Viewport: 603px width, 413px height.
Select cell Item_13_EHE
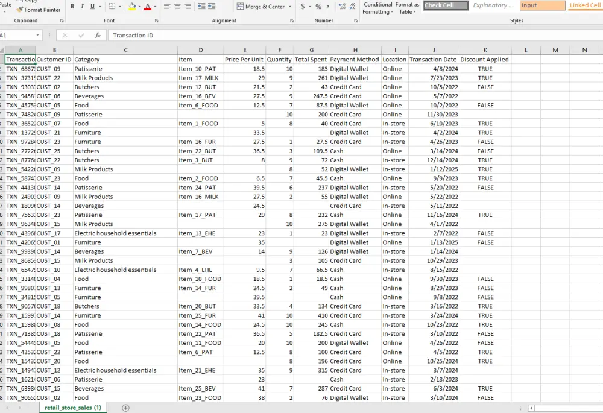coord(200,233)
